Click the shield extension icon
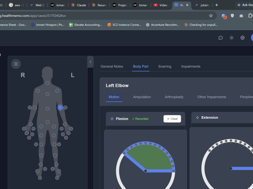The height and width of the screenshot is (189, 253). coord(232,16)
